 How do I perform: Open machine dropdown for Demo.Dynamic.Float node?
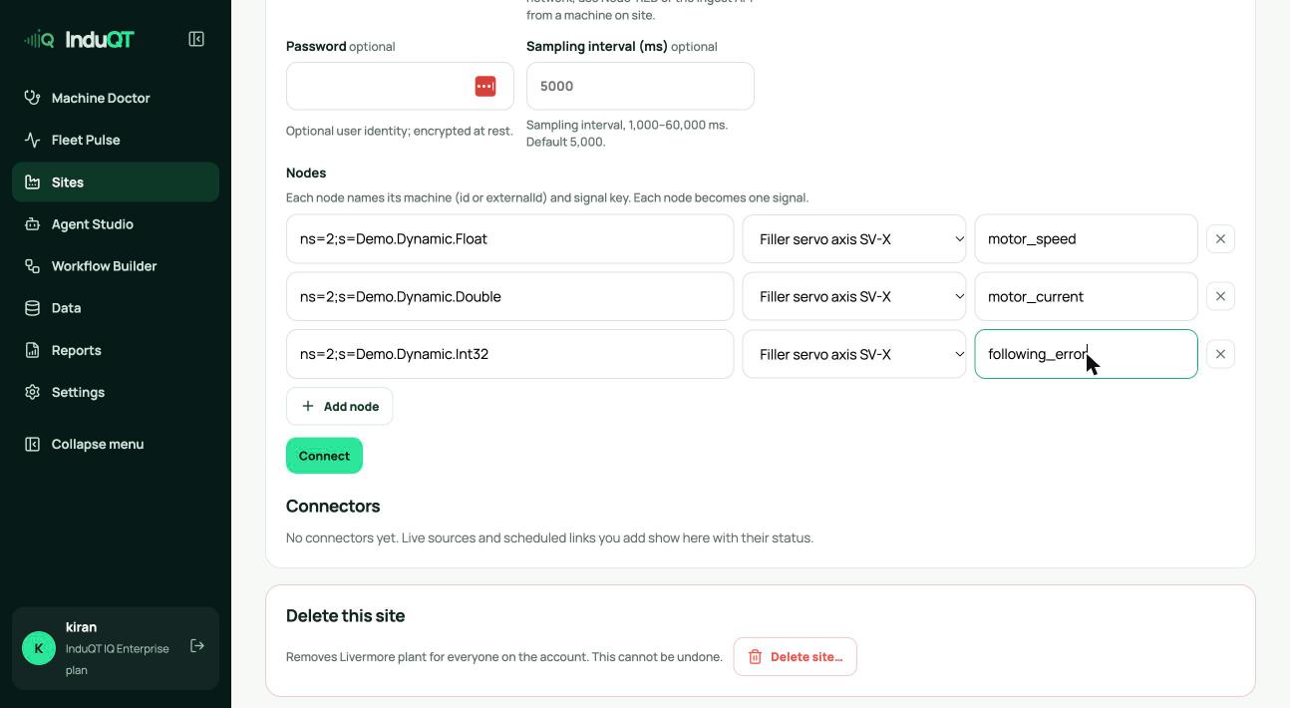pyautogui.click(x=854, y=239)
